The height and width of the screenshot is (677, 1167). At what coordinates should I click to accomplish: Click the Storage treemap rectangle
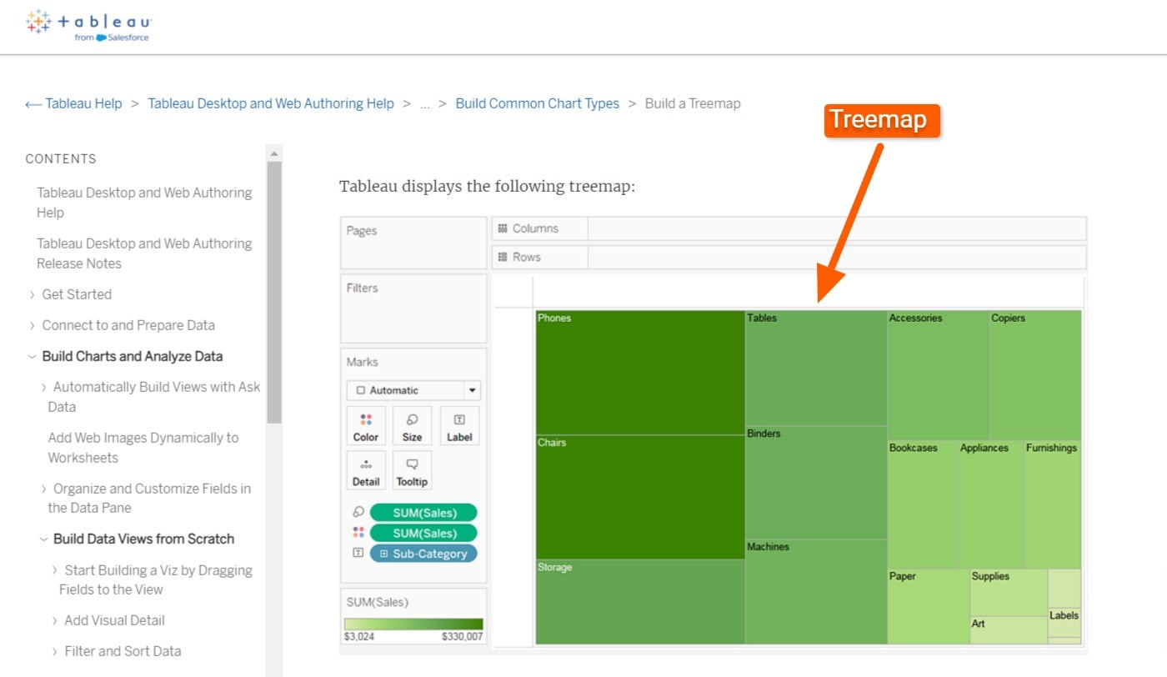coord(640,602)
